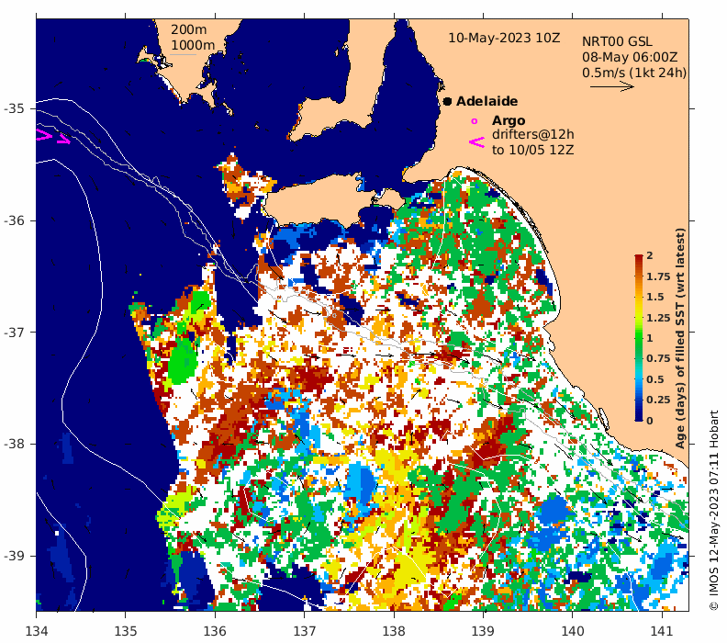Click the '0.5m/s (1kt 24h)' scale text

point(634,73)
